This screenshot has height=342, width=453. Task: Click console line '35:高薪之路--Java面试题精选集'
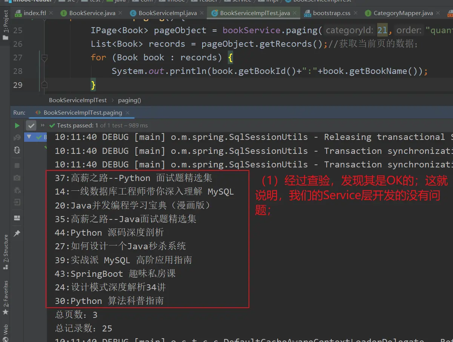(126, 219)
